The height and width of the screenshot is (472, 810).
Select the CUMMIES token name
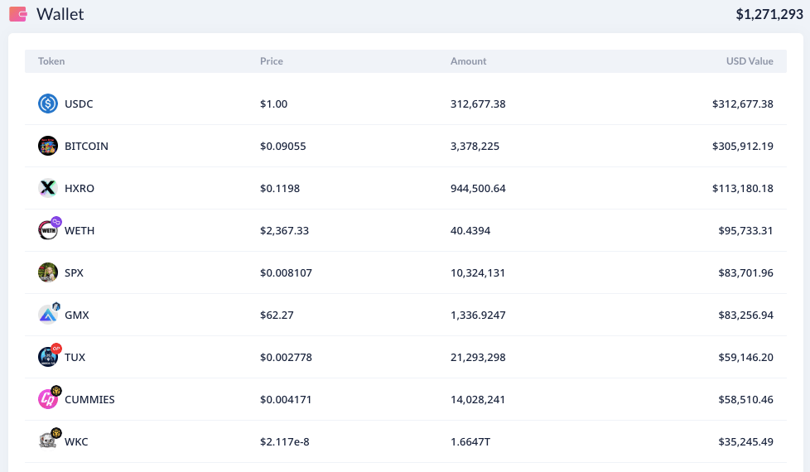(89, 400)
